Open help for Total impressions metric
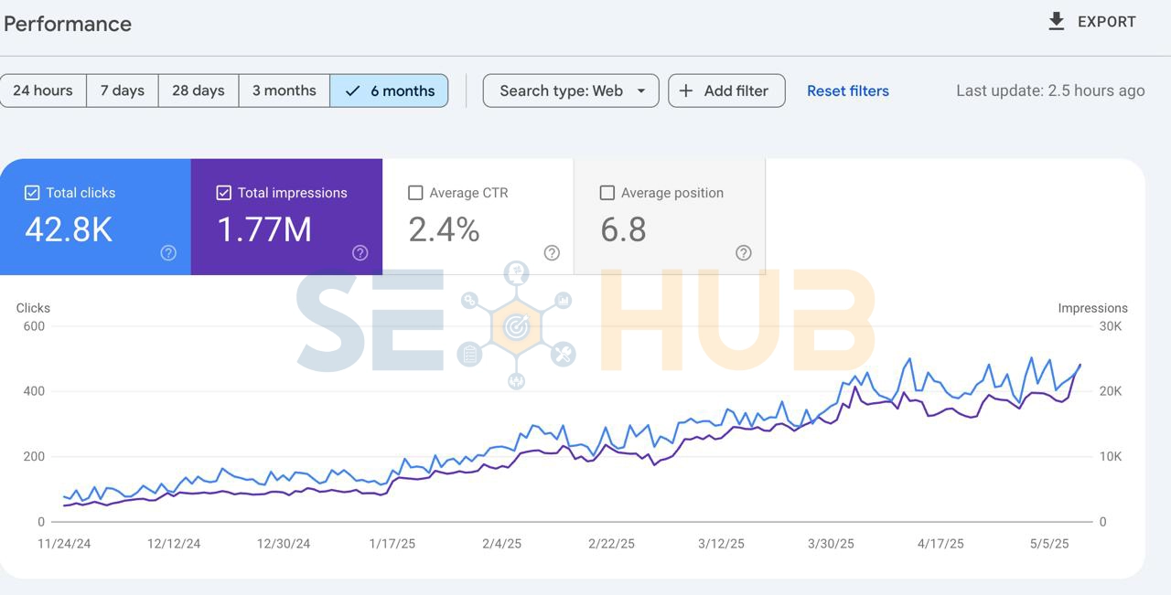The image size is (1171, 595). 360,253
